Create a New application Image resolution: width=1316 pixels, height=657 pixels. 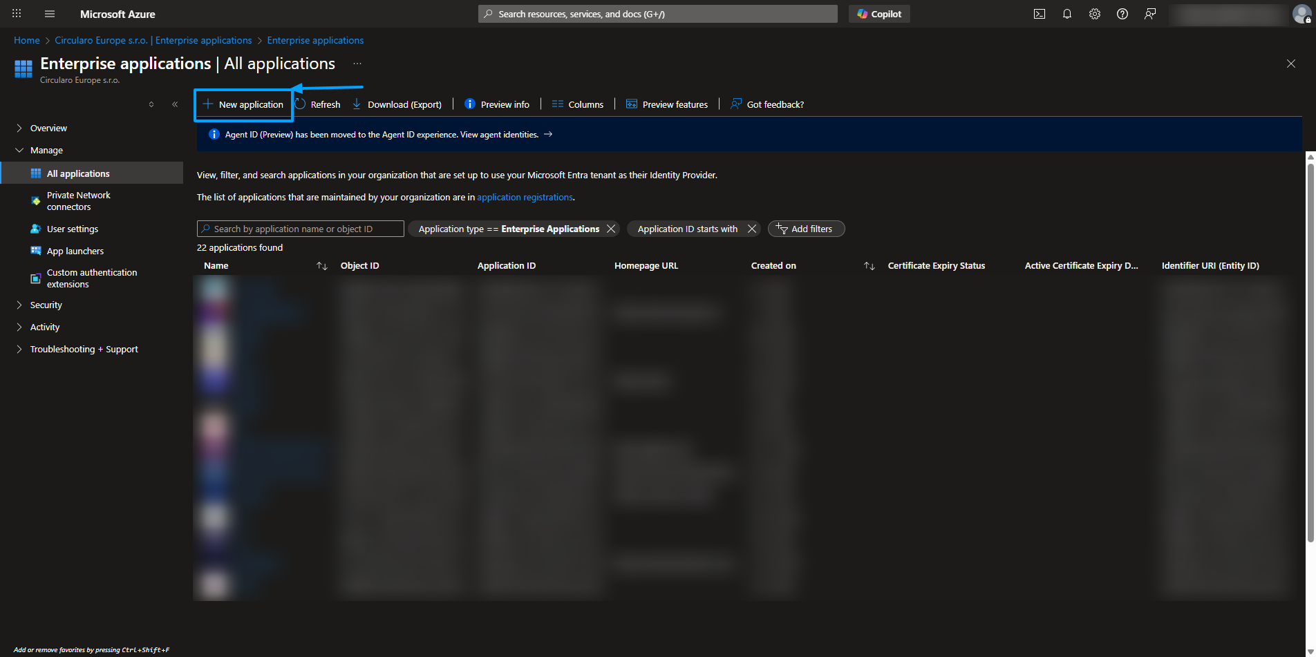[243, 104]
